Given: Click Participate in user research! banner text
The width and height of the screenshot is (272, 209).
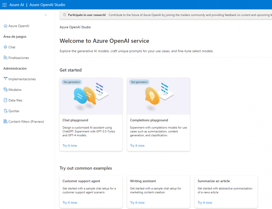Looking at the screenshot, I should [x=87, y=15].
